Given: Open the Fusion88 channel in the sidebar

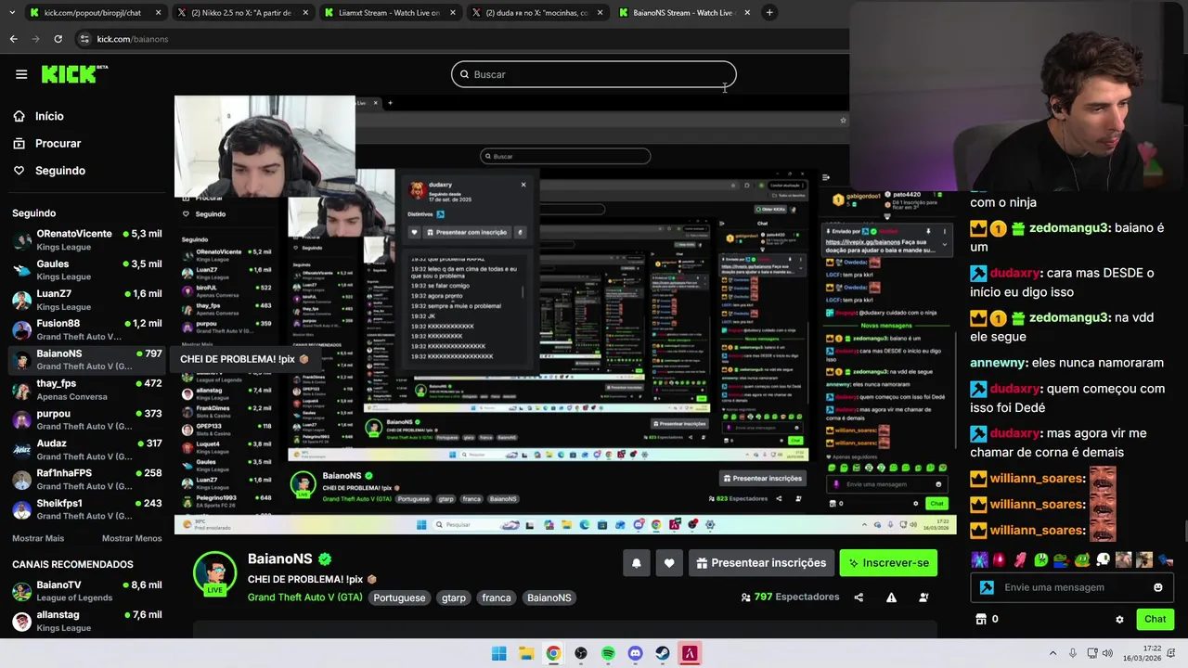Looking at the screenshot, I should 87,329.
